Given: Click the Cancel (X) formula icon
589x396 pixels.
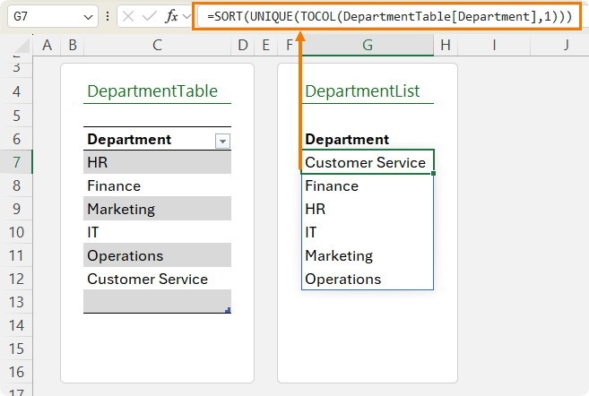Looking at the screenshot, I should tap(128, 16).
